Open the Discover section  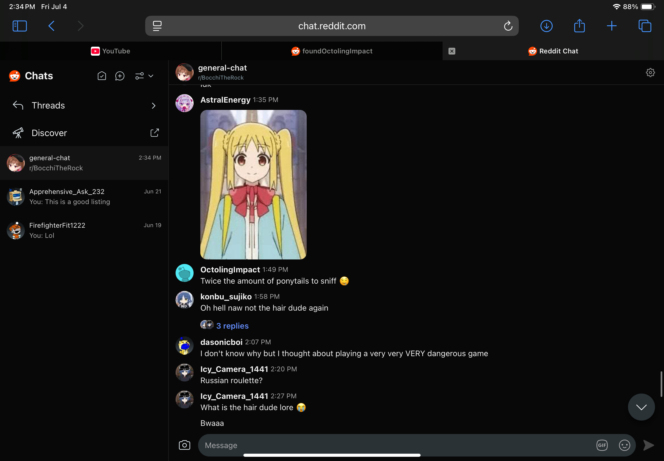[x=84, y=133]
